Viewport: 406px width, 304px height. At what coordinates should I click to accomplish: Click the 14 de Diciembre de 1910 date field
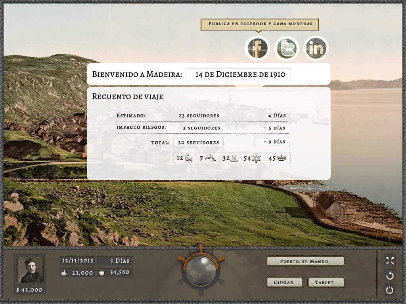pos(238,74)
